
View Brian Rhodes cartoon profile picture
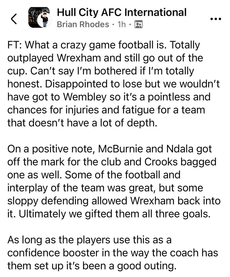[45, 20]
